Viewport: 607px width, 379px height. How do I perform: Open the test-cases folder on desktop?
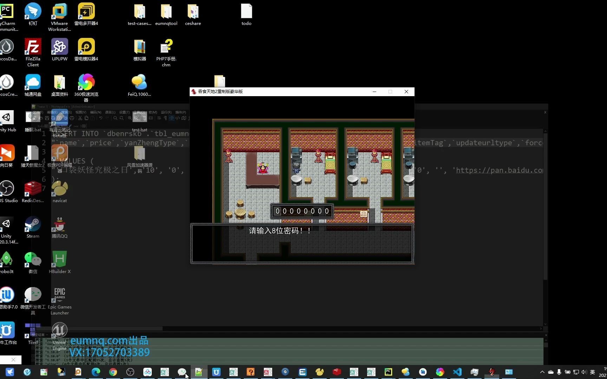point(139,14)
